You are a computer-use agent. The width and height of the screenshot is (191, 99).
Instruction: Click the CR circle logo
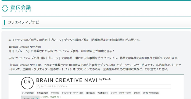27,83
